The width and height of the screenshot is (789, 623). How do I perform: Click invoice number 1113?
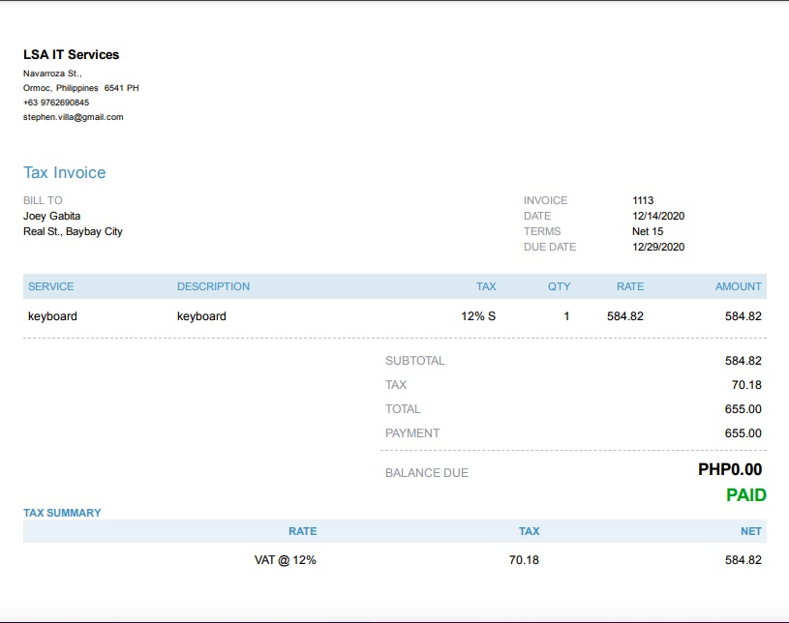643,200
